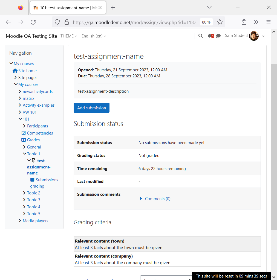
Task: Expand Comments (0) disclosure triangle
Action: tap(141, 199)
